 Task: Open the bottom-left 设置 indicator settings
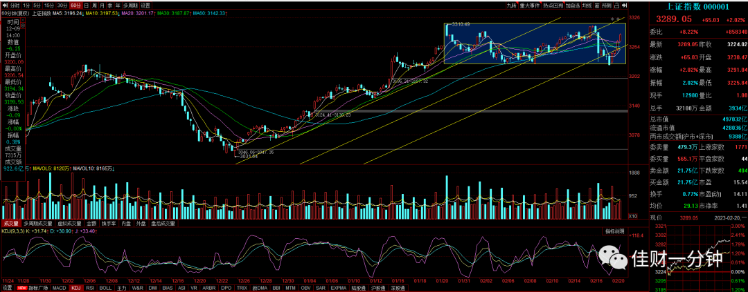tap(7, 288)
